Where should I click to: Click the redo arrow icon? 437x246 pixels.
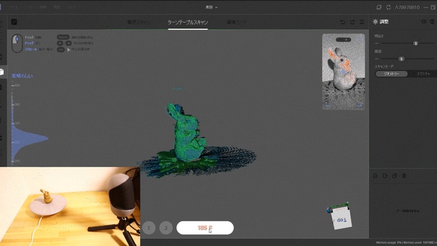pos(352,22)
